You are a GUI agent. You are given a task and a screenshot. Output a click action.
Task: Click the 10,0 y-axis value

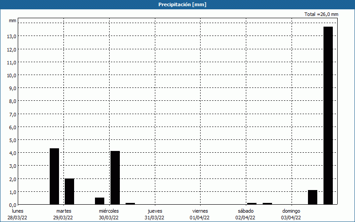[x=12, y=75]
